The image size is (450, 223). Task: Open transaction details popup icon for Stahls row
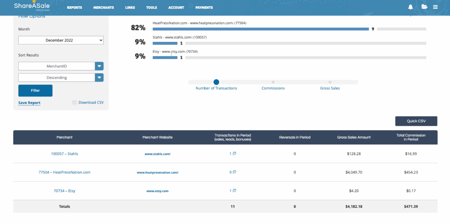[234, 154]
